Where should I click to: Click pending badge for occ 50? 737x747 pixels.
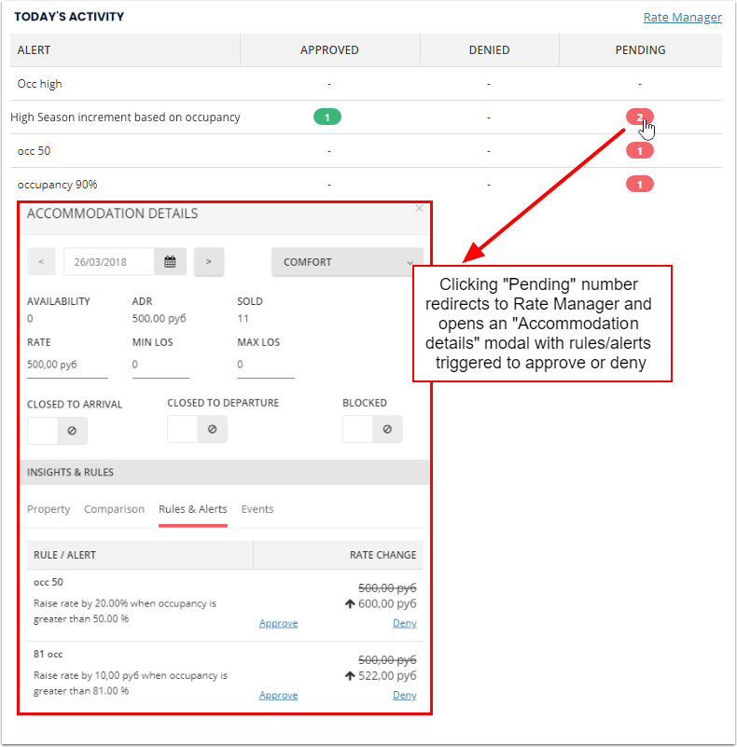[639, 151]
